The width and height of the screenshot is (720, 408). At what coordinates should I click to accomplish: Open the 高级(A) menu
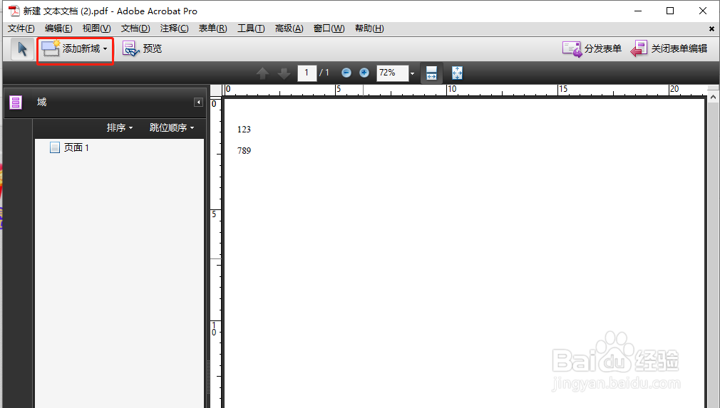[289, 28]
